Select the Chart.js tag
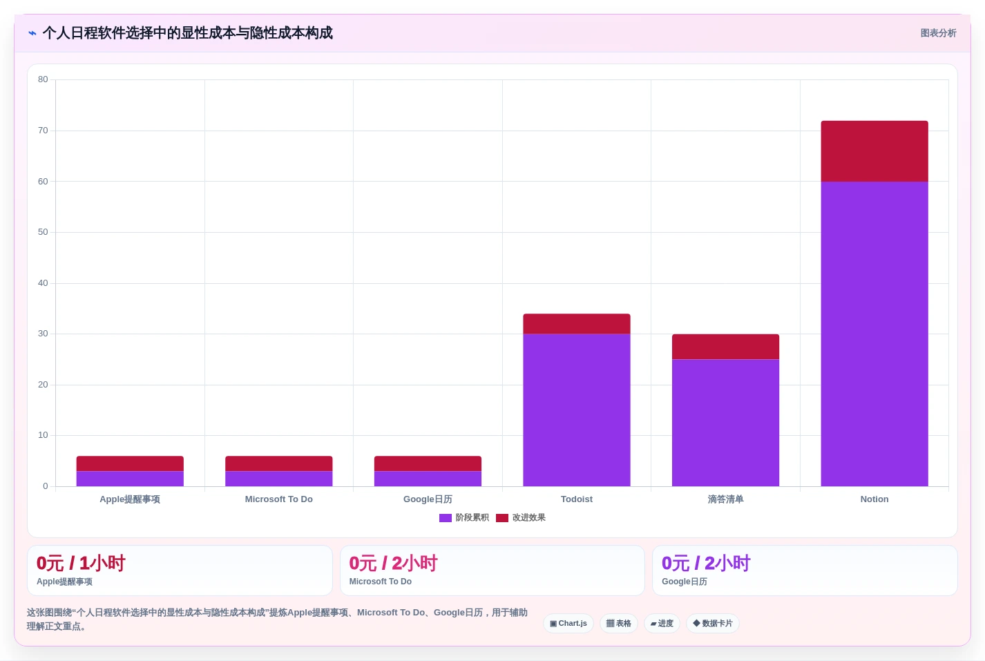 (x=568, y=624)
